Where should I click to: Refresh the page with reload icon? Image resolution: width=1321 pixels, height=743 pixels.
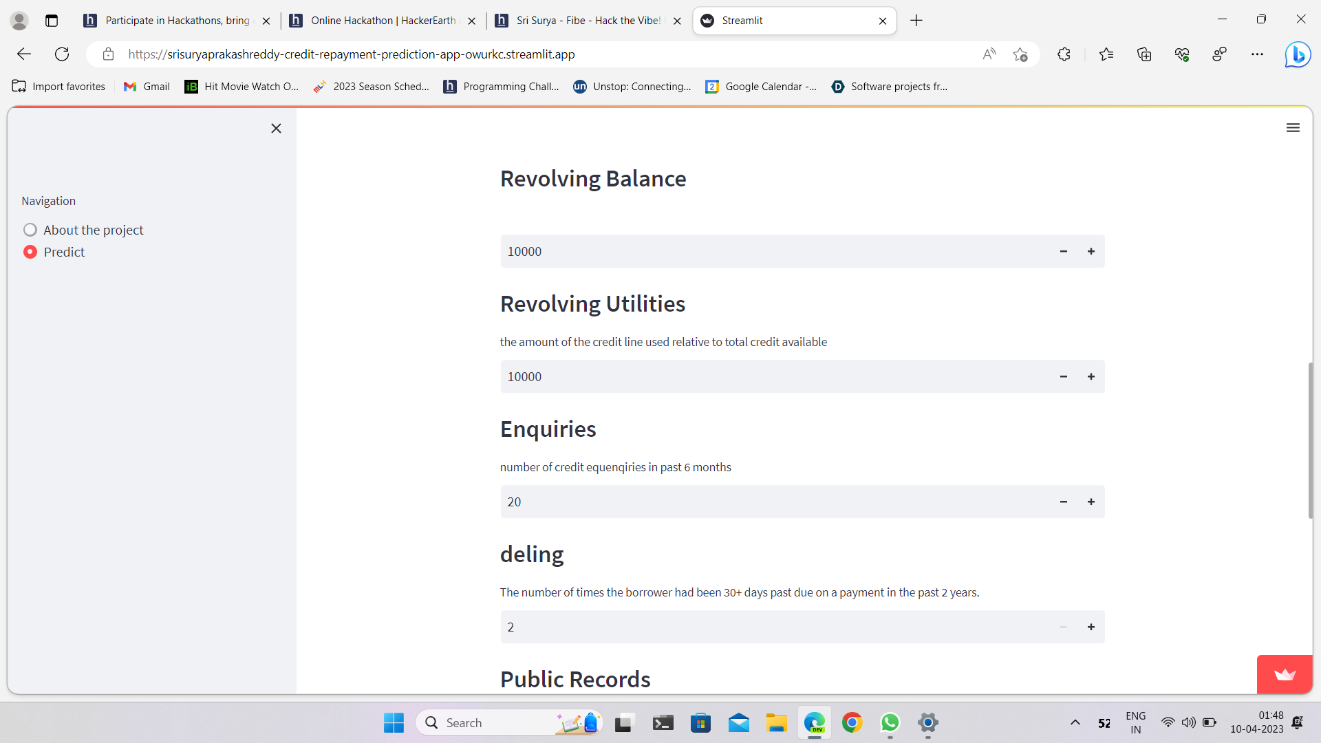coord(62,54)
